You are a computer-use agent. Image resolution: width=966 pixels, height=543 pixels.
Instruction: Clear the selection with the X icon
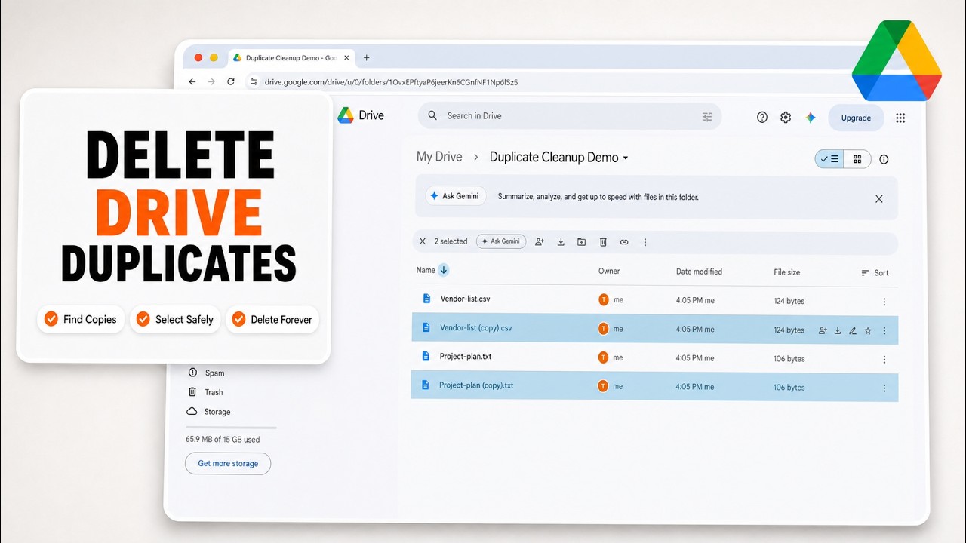[x=423, y=241]
